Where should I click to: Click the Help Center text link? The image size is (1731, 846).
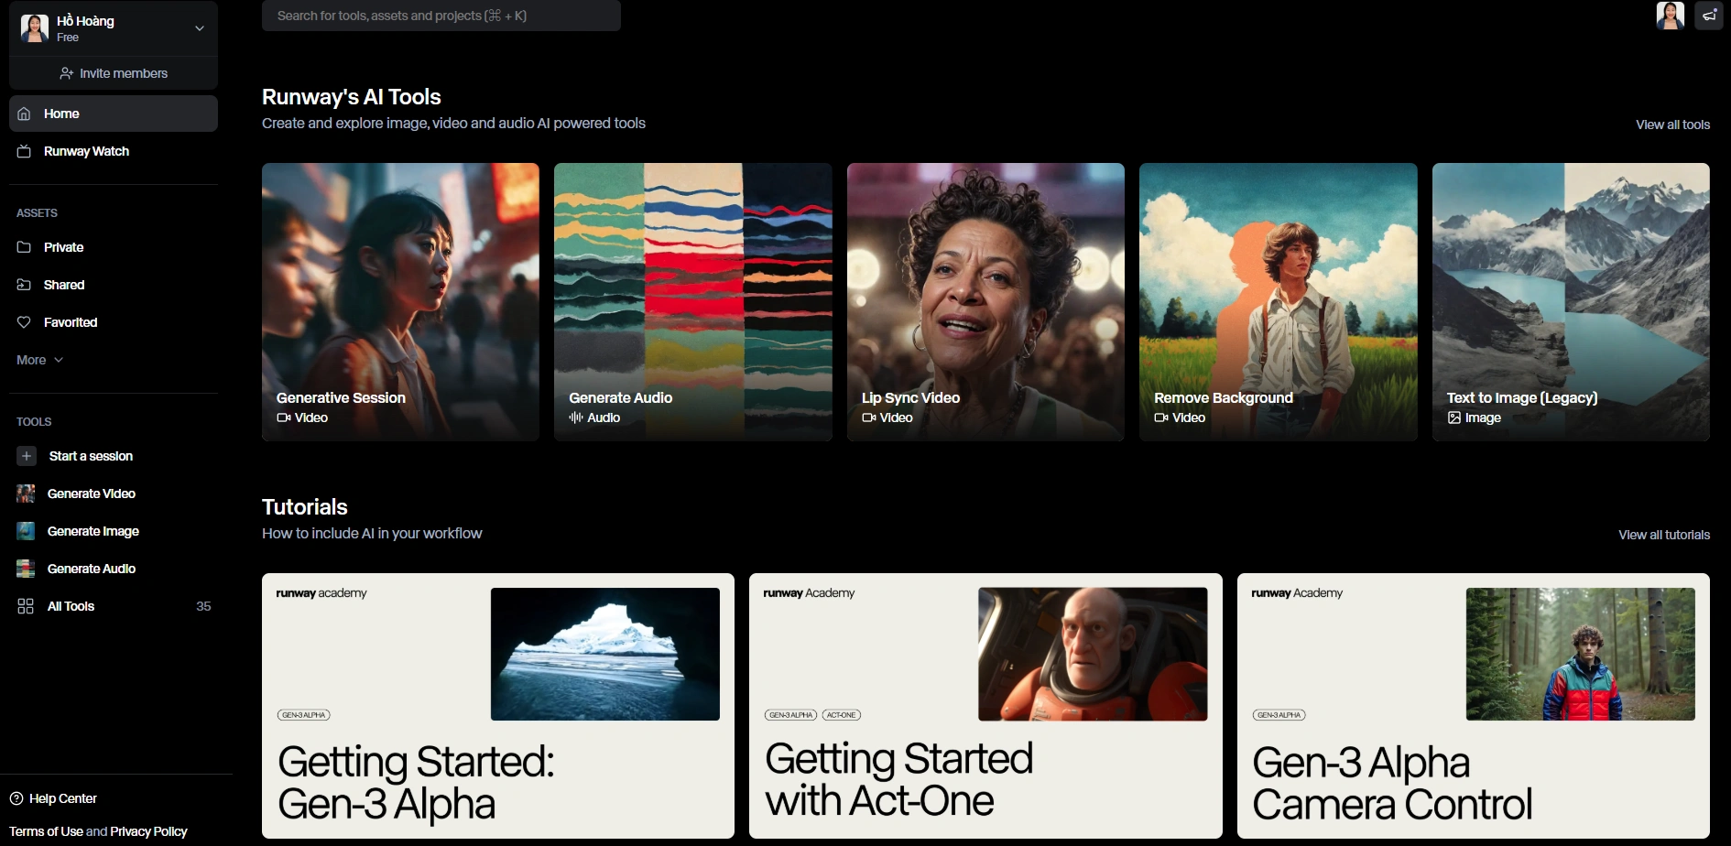point(63,798)
